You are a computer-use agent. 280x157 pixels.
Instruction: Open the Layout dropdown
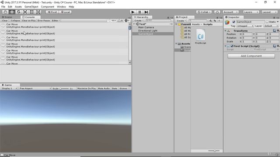point(269,12)
